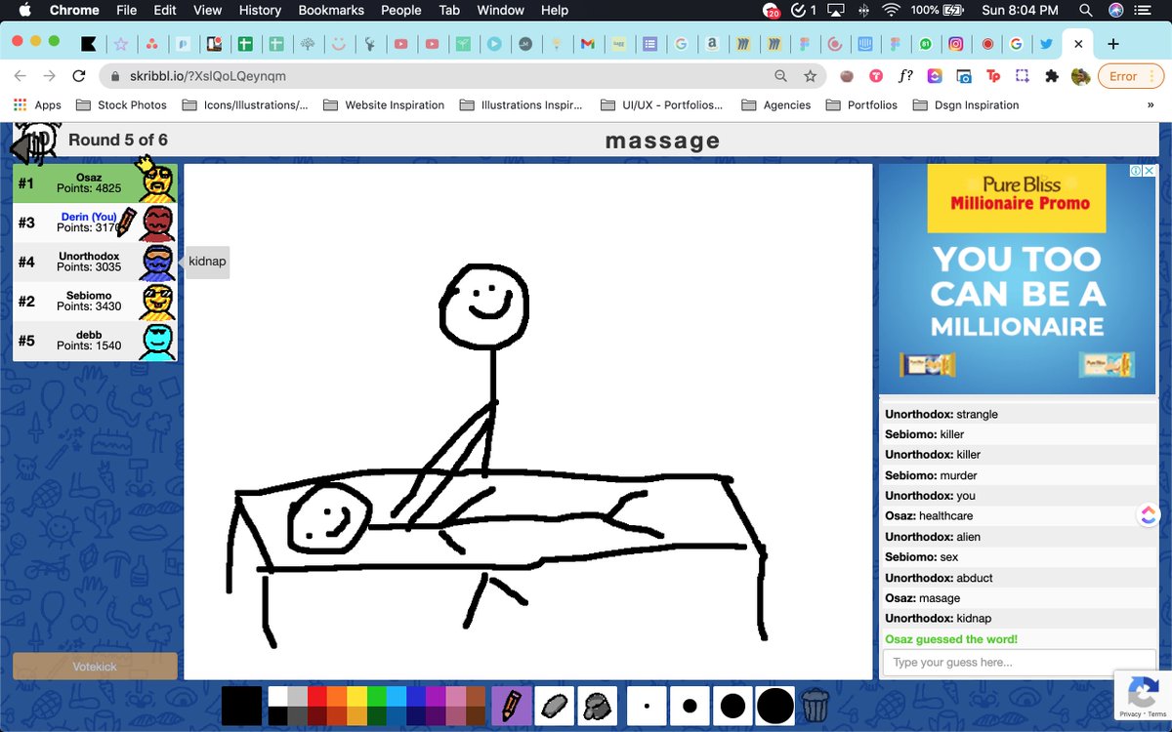Open the Wi-Fi status menu
Viewport: 1172px width, 732px height.
tap(890, 11)
